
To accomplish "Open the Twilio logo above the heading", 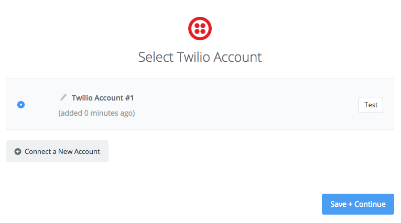I will coord(200,28).
